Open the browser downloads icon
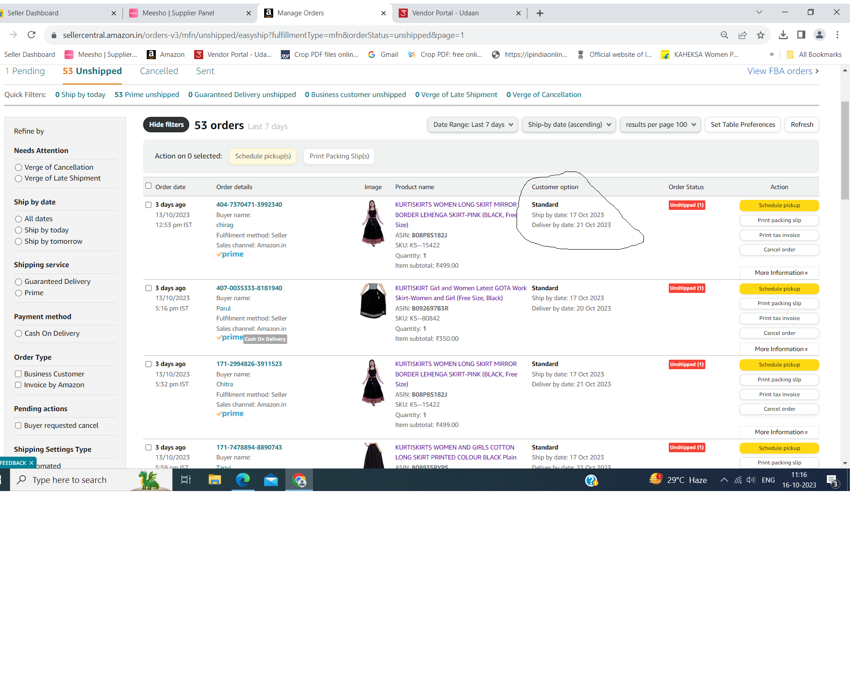This screenshot has height=677, width=867. 783,35
